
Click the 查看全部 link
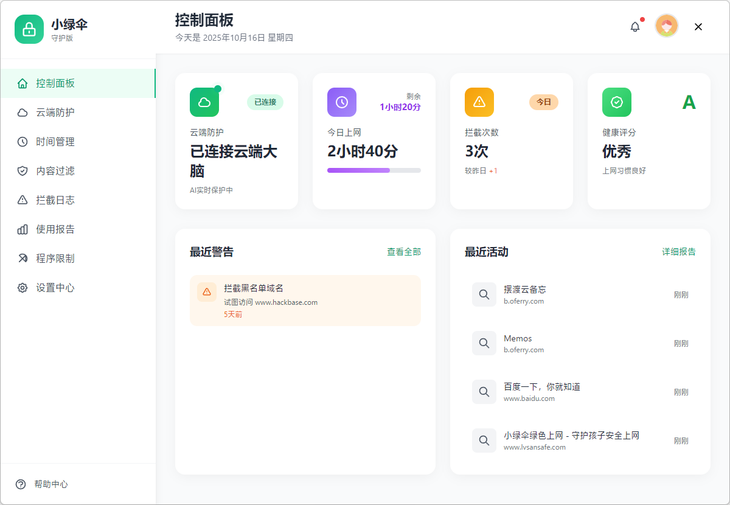404,252
